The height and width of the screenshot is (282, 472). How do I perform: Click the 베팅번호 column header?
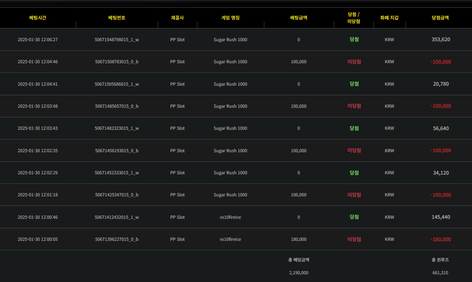click(117, 18)
